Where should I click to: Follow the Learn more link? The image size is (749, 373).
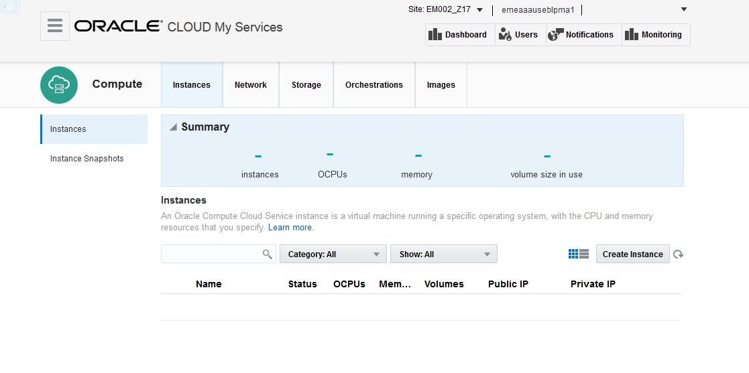pyautogui.click(x=290, y=228)
